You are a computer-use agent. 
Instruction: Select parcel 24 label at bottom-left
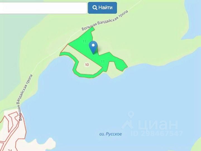[x=10, y=150]
